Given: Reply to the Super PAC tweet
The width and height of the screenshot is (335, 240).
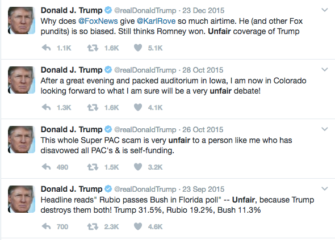Looking at the screenshot, I should [46, 167].
